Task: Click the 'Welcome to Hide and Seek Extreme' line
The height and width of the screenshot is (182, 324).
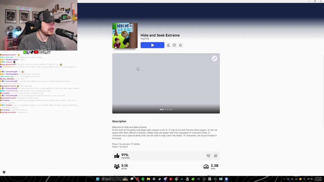Action: [x=130, y=127]
